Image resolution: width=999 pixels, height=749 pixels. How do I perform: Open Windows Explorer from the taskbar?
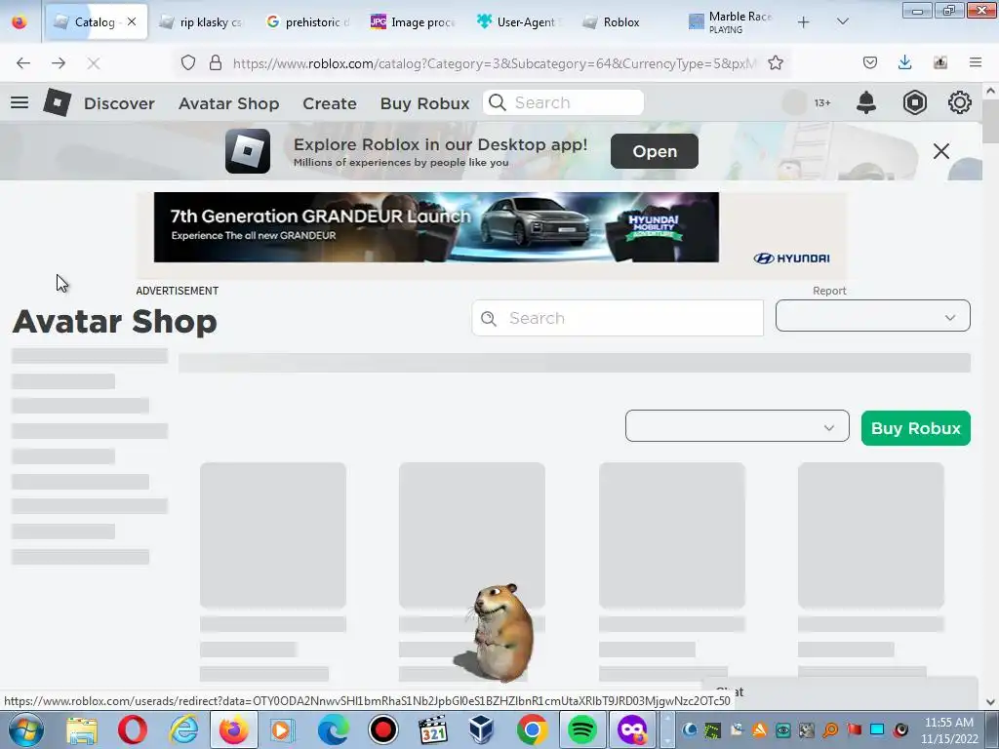pyautogui.click(x=82, y=730)
